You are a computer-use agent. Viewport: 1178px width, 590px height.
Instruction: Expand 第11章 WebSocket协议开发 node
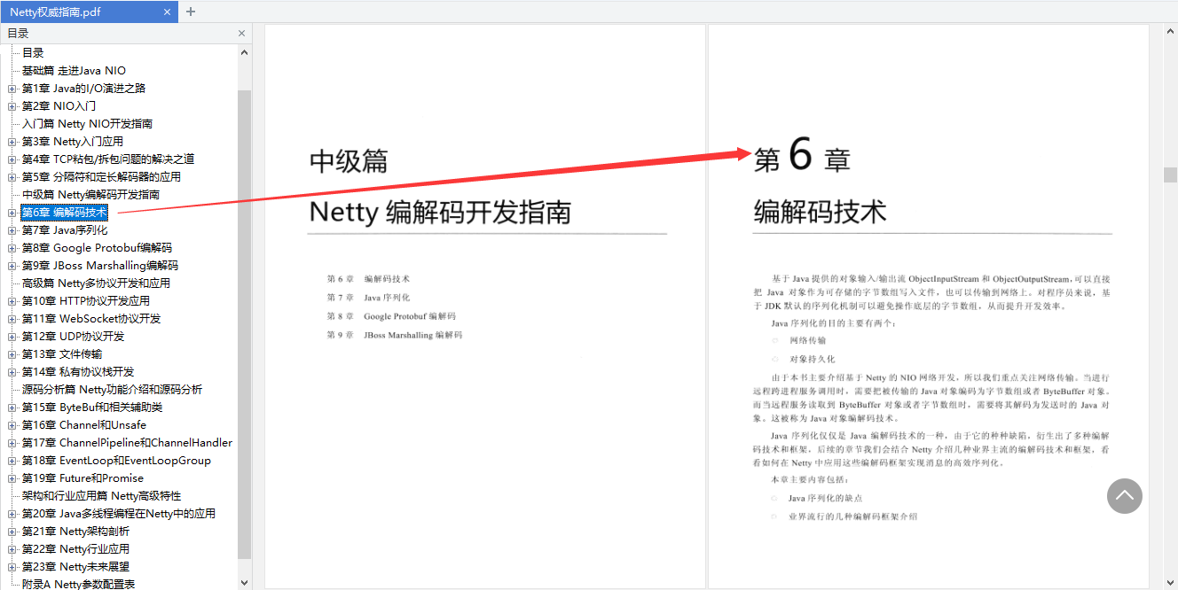12,319
